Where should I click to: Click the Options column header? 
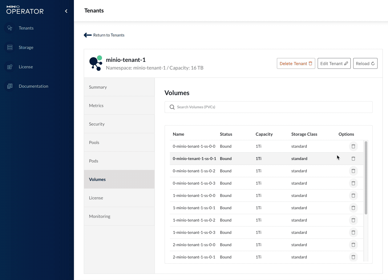click(346, 134)
